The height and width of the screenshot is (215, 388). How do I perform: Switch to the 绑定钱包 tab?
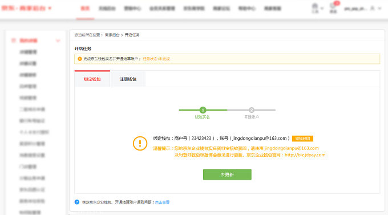pos(92,79)
